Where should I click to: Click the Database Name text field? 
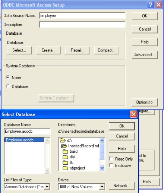[x=27, y=131]
